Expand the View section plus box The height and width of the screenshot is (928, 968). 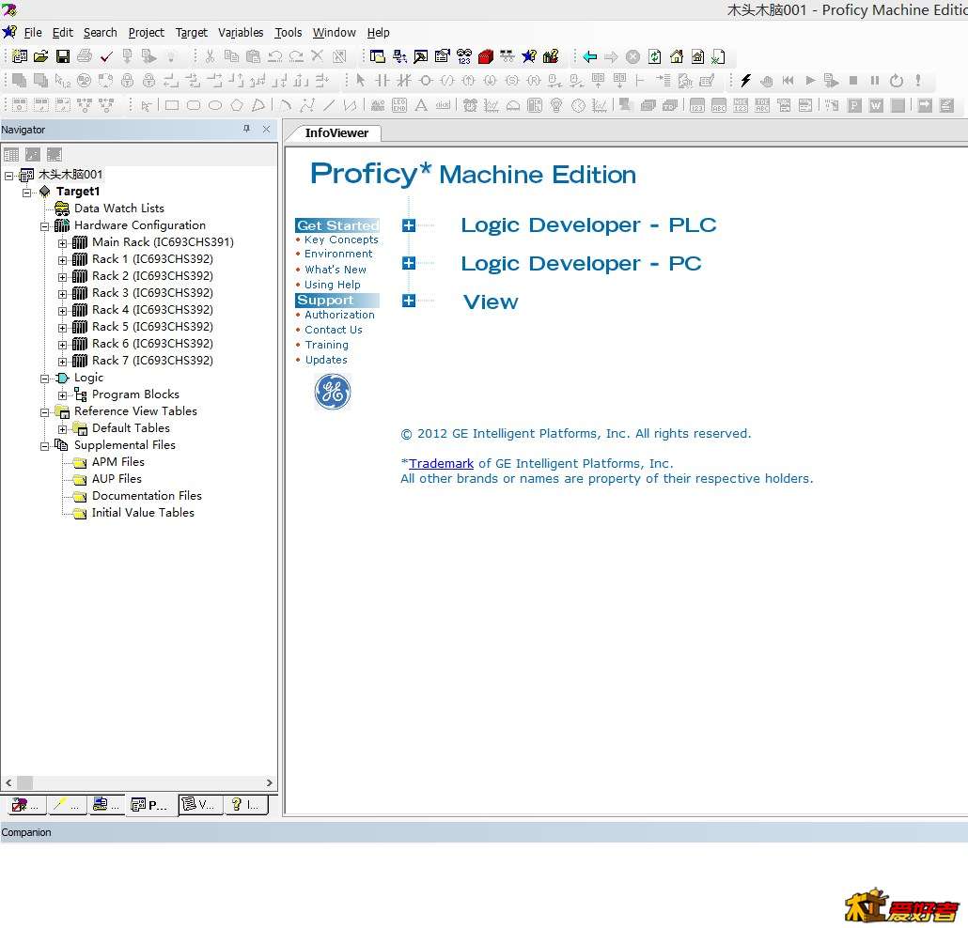pos(409,301)
